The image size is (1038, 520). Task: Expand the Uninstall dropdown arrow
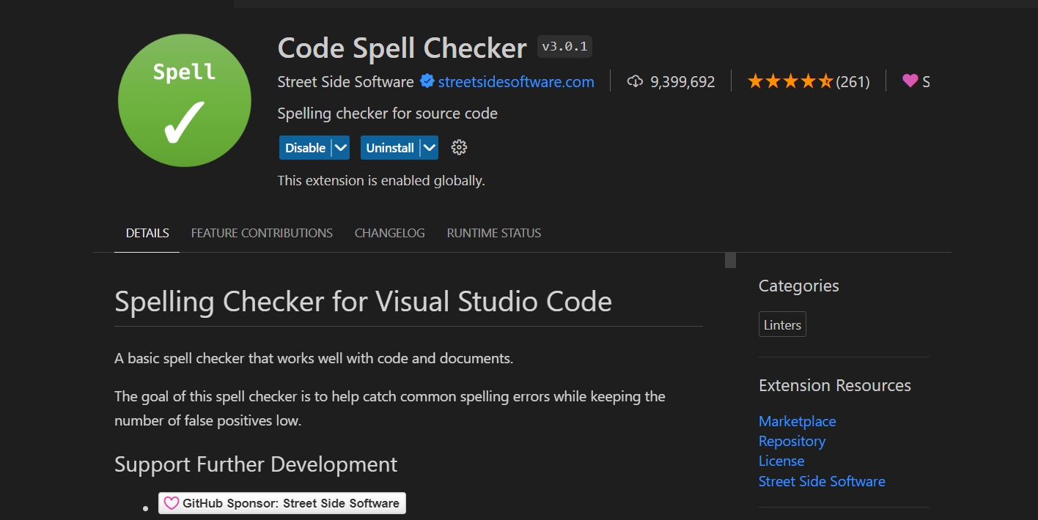[x=430, y=148]
